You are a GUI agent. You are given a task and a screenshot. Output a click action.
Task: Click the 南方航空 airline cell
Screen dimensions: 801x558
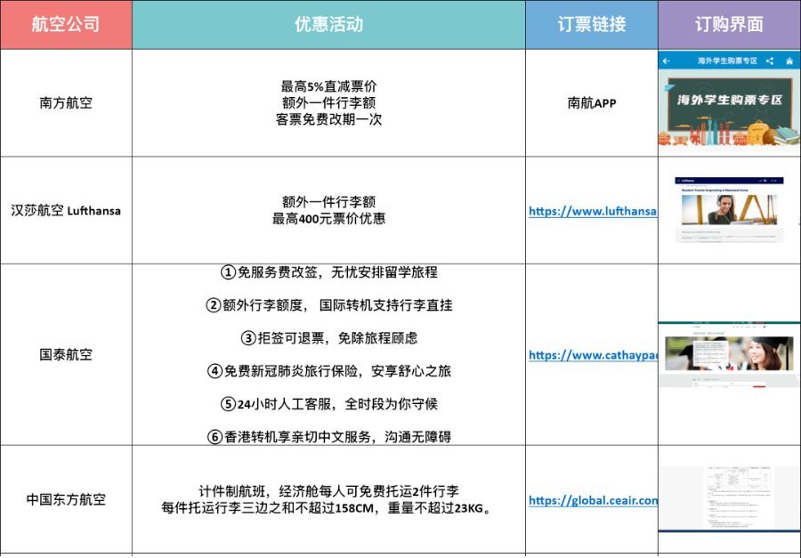66,102
